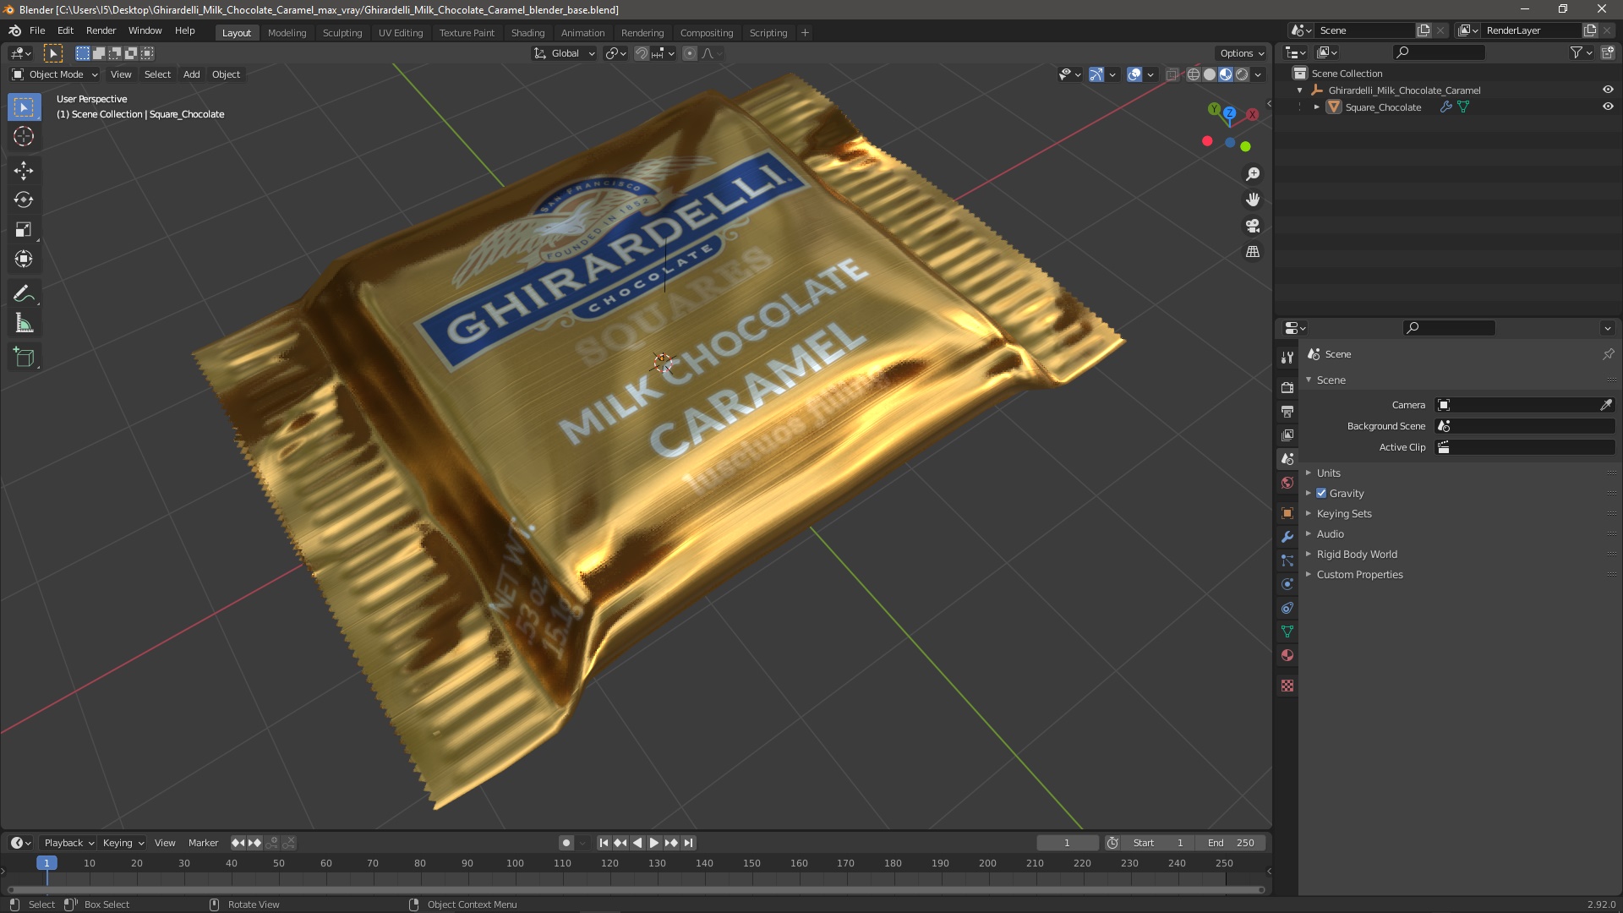Expand the Rigid Body World panel
The image size is (1623, 913).
pos(1356,555)
